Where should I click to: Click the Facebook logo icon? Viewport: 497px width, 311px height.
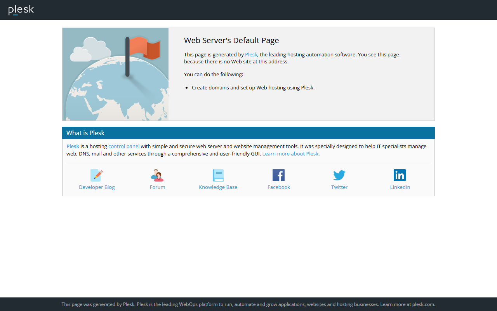[x=279, y=175]
